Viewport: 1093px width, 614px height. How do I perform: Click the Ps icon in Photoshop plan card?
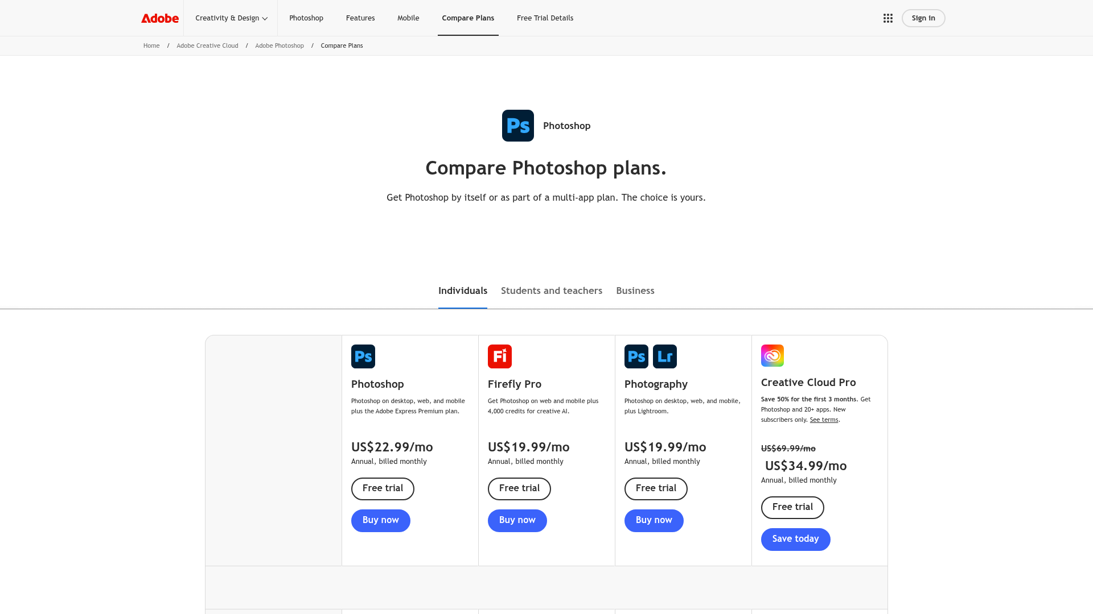coord(363,356)
